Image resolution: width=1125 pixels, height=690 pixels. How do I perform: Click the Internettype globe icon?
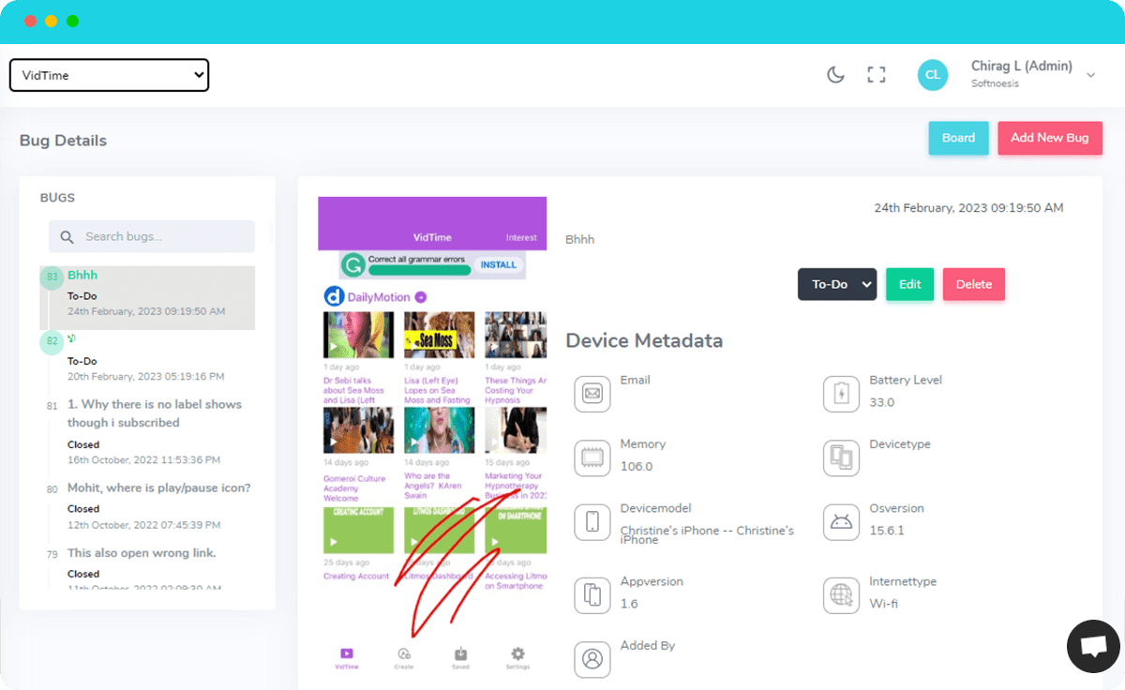[x=841, y=595]
